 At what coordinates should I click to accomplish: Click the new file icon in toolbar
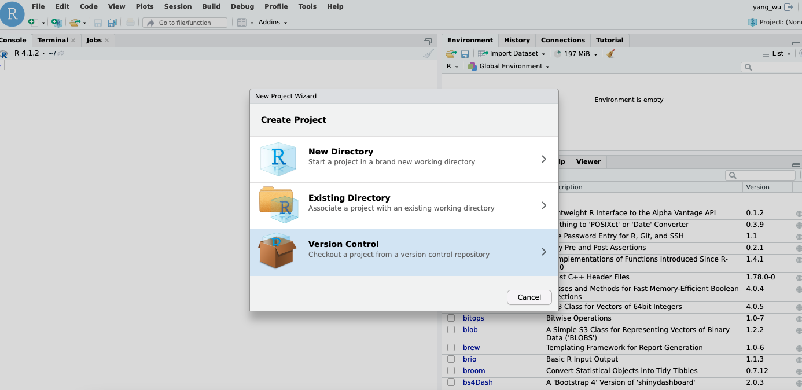pos(31,22)
